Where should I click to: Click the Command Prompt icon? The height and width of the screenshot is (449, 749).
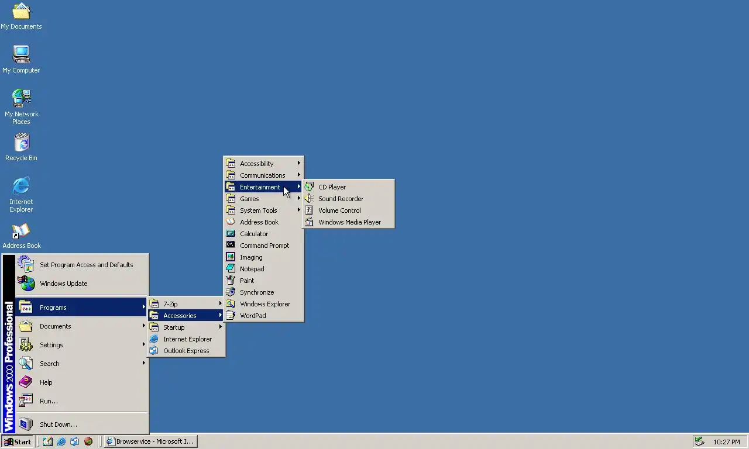click(x=231, y=246)
